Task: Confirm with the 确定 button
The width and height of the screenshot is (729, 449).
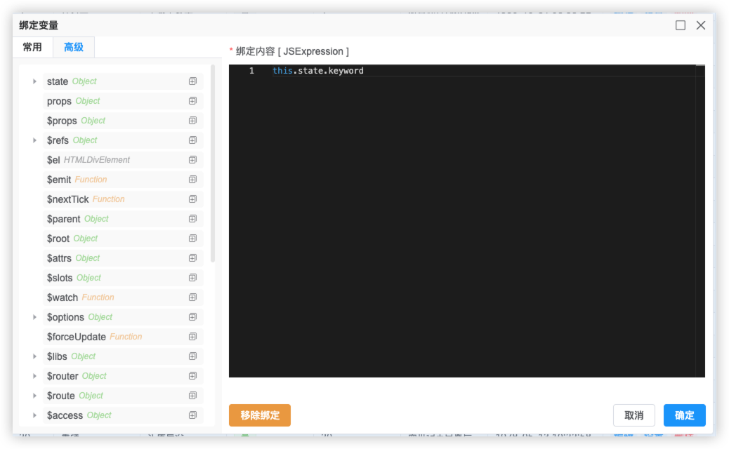Action: (684, 415)
